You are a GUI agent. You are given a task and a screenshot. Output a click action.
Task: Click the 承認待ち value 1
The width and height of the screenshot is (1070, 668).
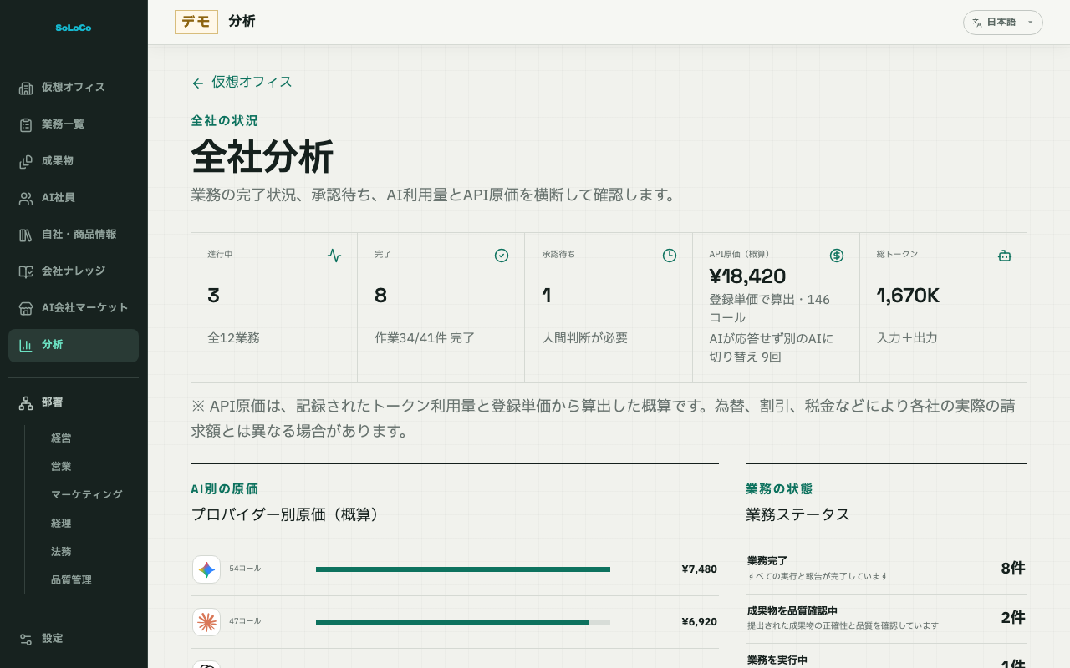click(546, 296)
